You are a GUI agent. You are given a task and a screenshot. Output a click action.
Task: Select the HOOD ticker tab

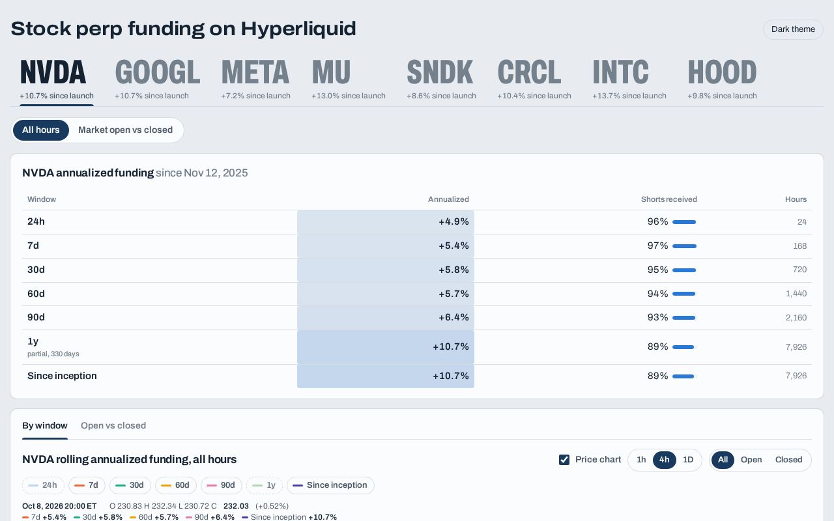tap(722, 79)
